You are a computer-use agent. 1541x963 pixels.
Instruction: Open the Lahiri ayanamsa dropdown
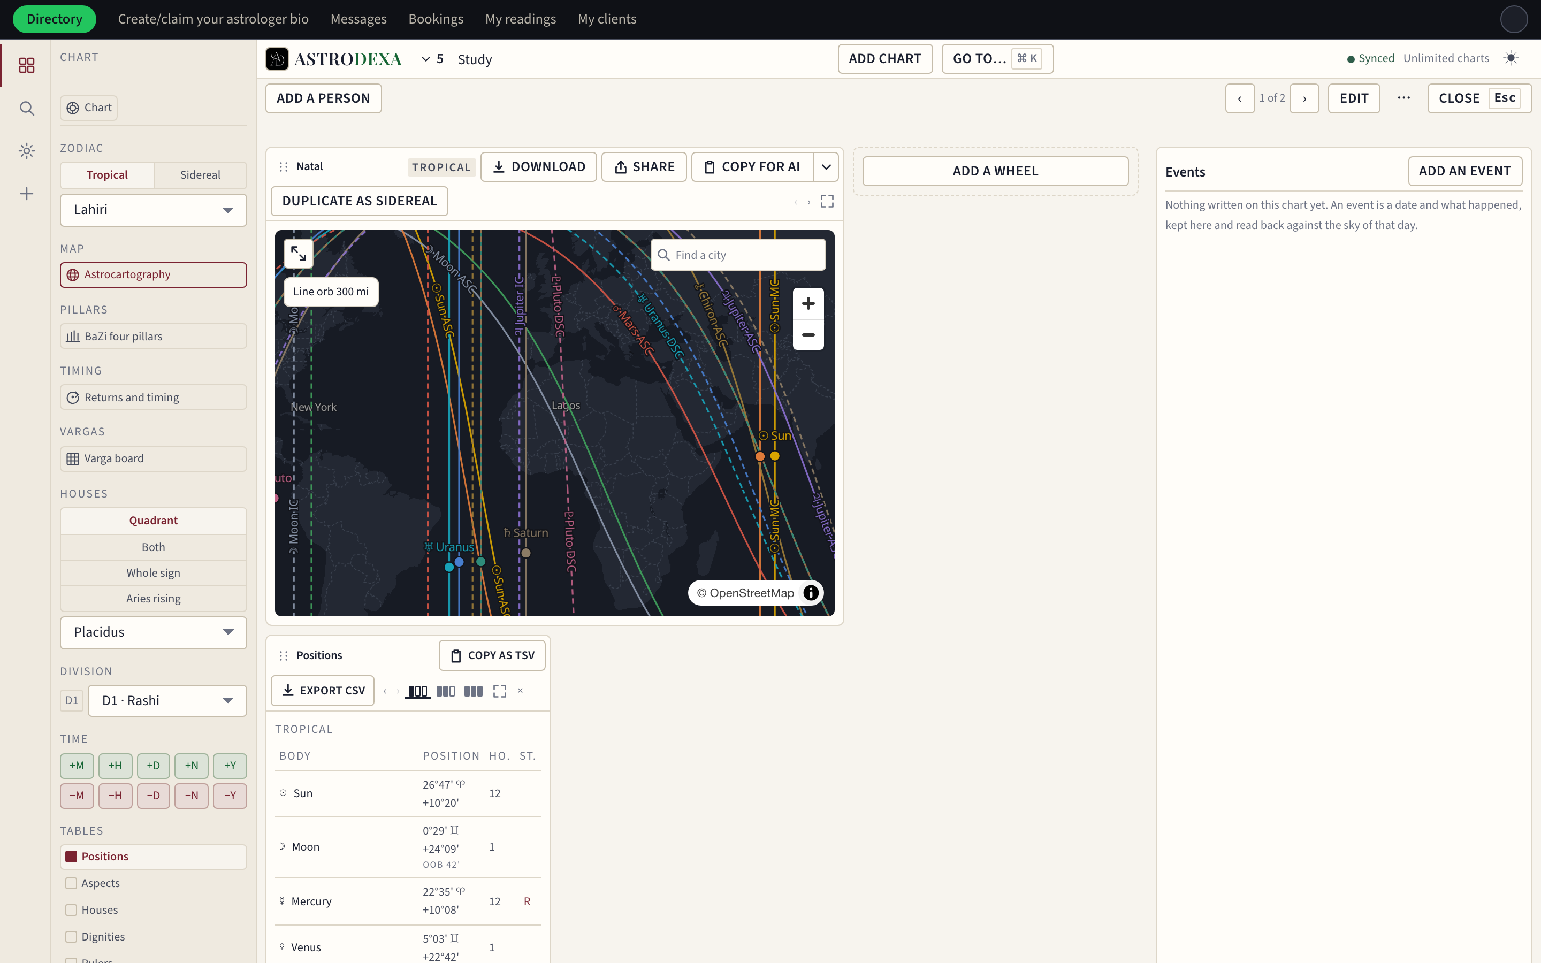154,210
